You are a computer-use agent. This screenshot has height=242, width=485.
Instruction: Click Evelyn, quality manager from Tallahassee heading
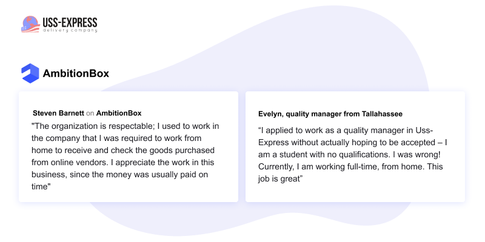pos(330,114)
